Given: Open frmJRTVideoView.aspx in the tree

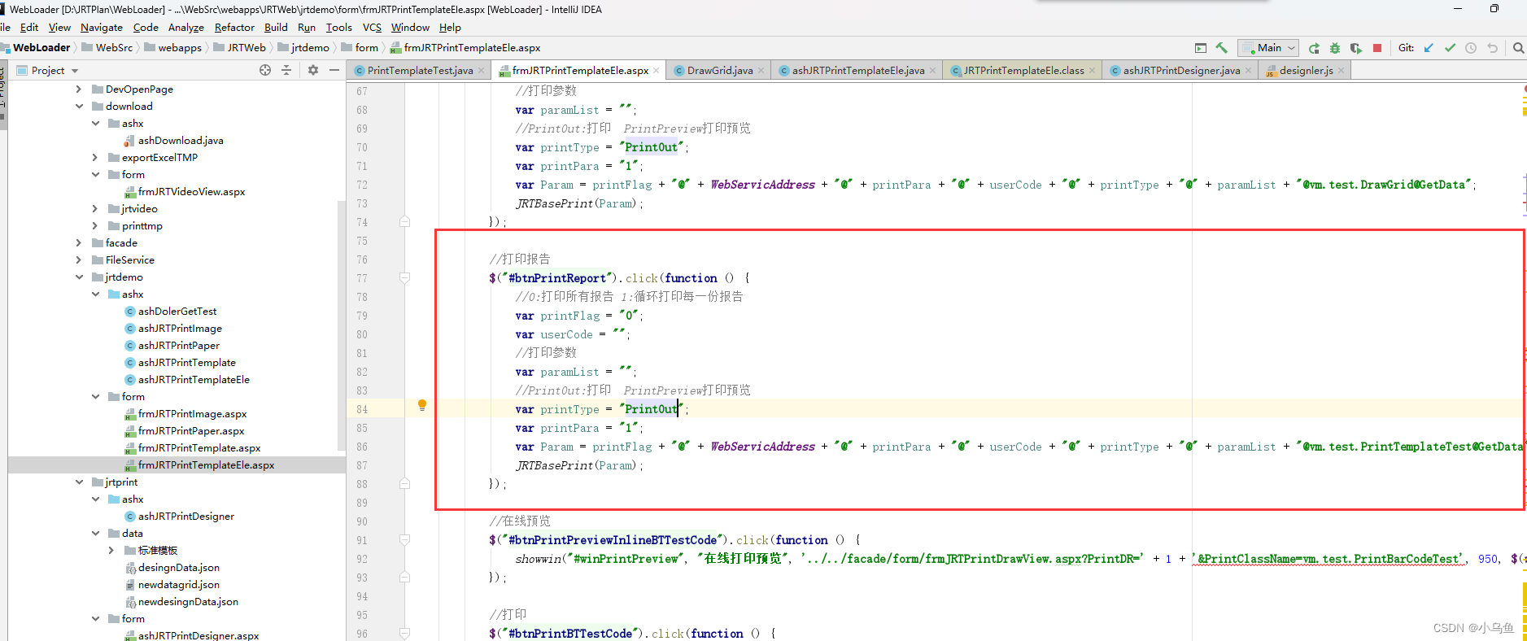Looking at the screenshot, I should (x=191, y=192).
